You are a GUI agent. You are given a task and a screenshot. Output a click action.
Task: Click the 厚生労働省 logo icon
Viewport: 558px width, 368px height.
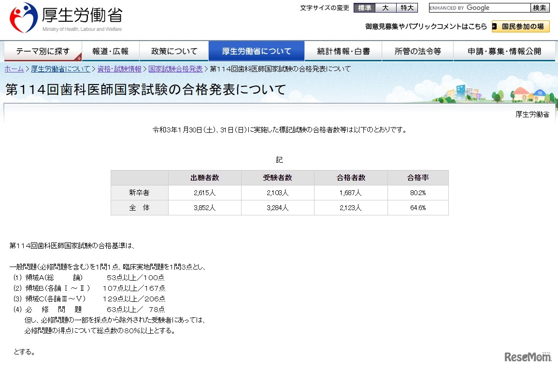click(x=23, y=18)
